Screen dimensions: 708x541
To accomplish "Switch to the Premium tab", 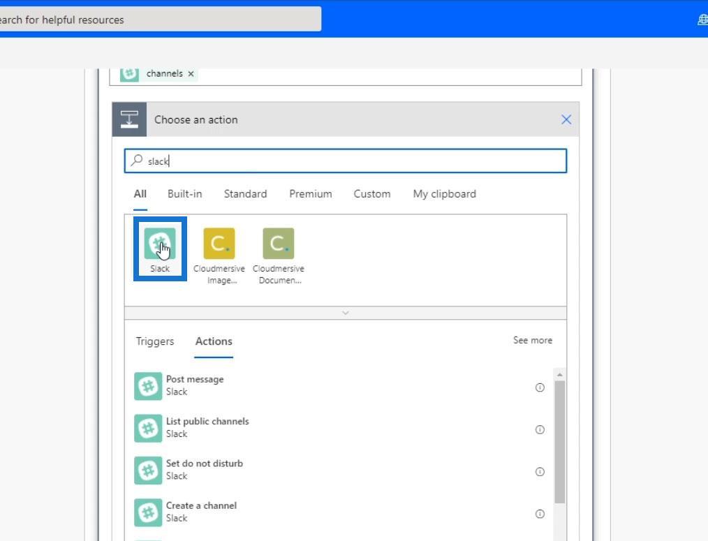I will point(311,194).
